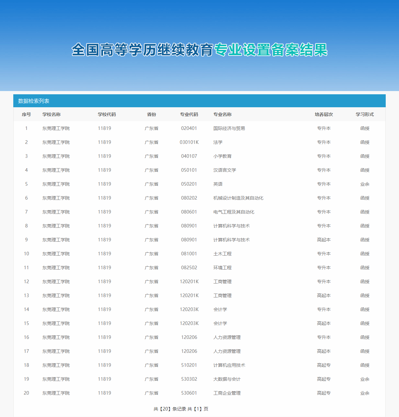399x417 pixels.
Task: Click 高起本 in row 9
Action: pyautogui.click(x=324, y=240)
